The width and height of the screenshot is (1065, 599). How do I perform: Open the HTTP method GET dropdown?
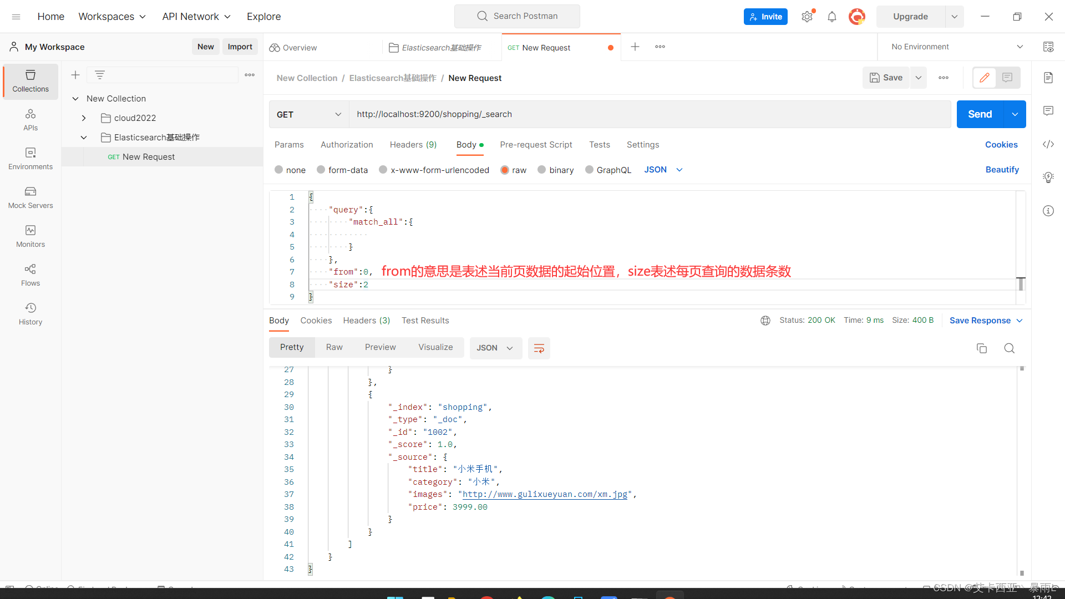[308, 114]
